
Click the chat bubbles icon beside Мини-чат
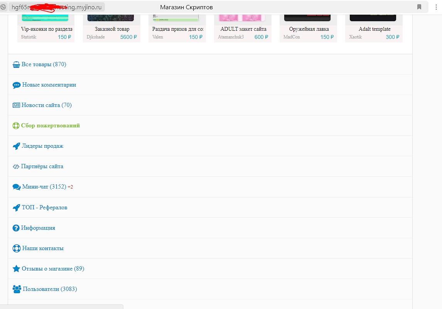[x=17, y=187]
